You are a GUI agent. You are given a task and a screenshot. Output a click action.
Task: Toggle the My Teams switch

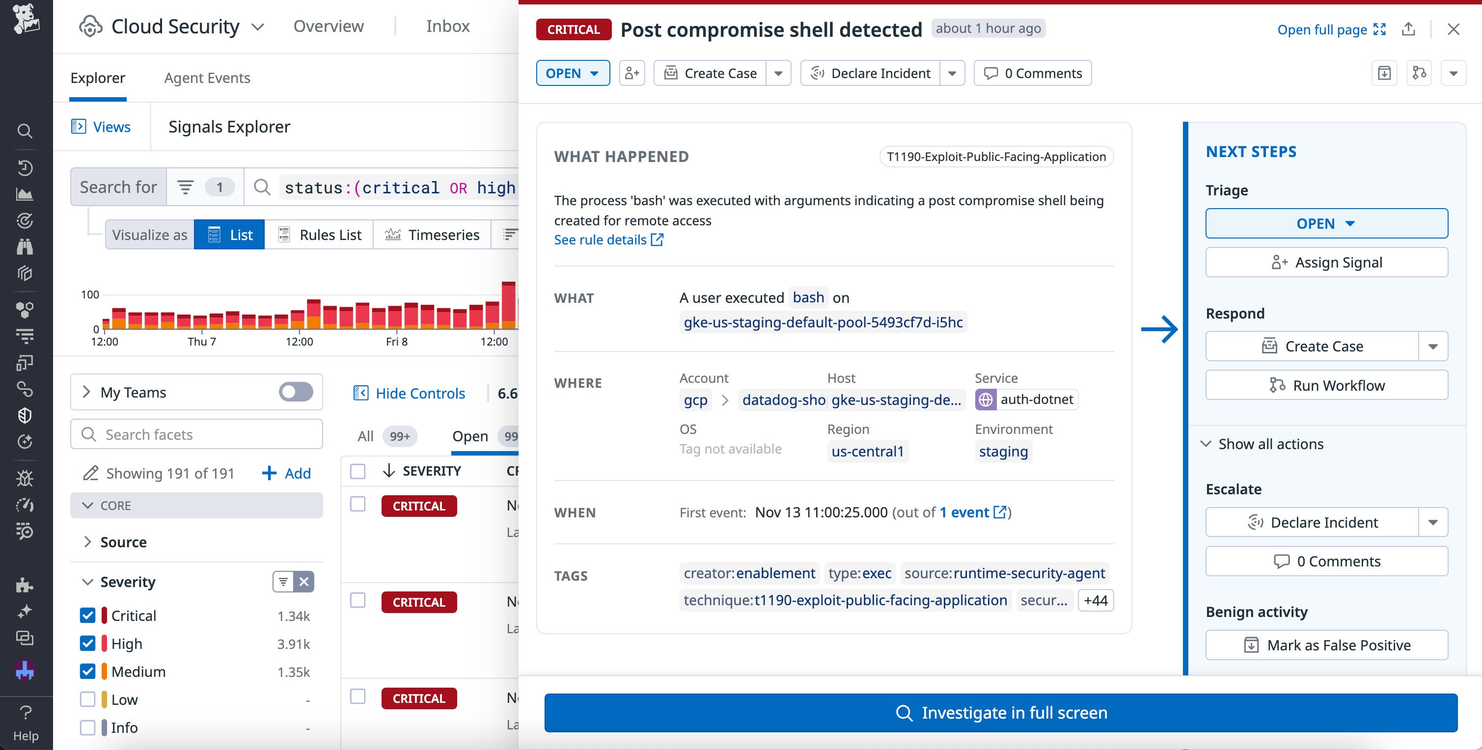[x=296, y=392]
